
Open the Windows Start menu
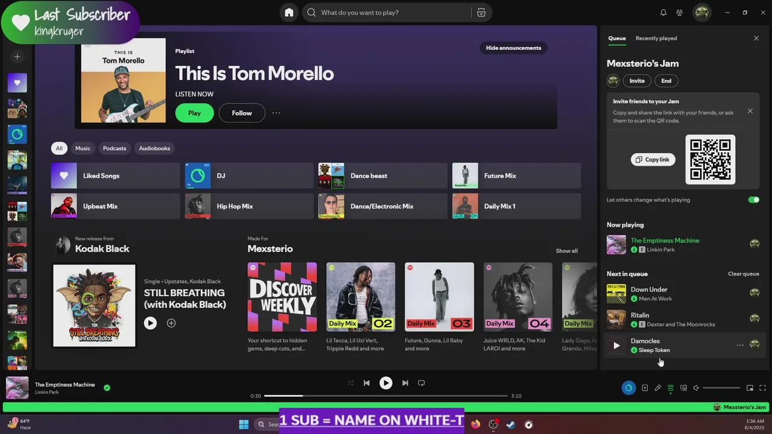pos(244,424)
